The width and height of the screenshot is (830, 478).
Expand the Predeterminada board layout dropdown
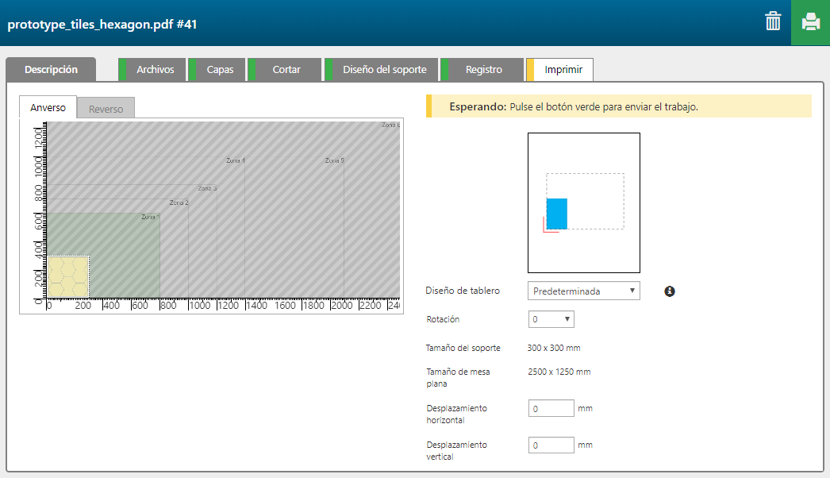click(583, 291)
